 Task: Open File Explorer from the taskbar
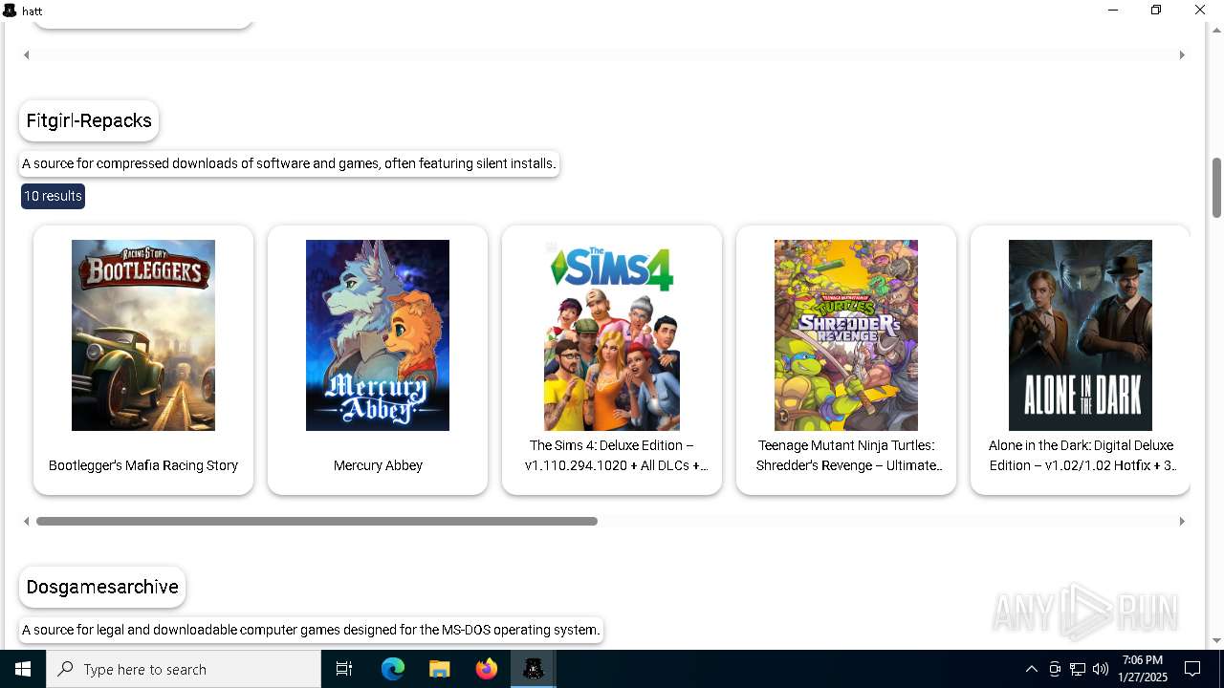click(439, 669)
